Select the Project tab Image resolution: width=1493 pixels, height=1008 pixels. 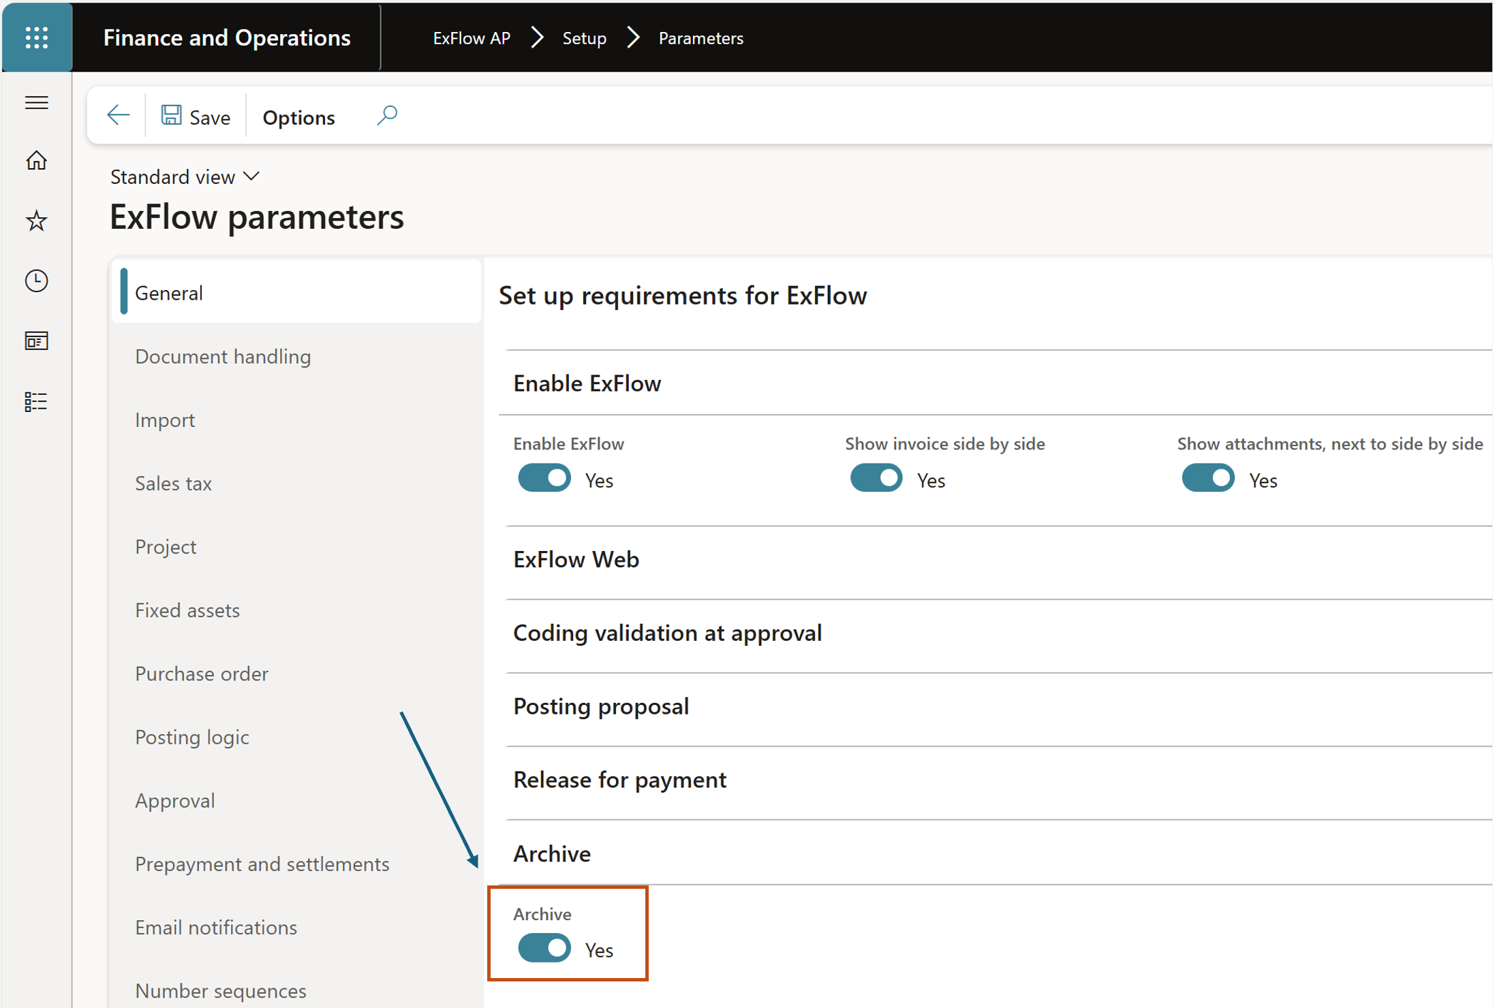pos(297,546)
